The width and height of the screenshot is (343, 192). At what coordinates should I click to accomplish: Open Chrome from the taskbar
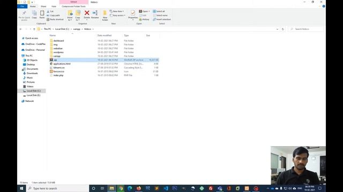121,188
